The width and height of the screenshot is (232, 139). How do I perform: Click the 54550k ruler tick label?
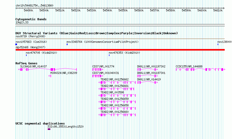tap(123, 10)
